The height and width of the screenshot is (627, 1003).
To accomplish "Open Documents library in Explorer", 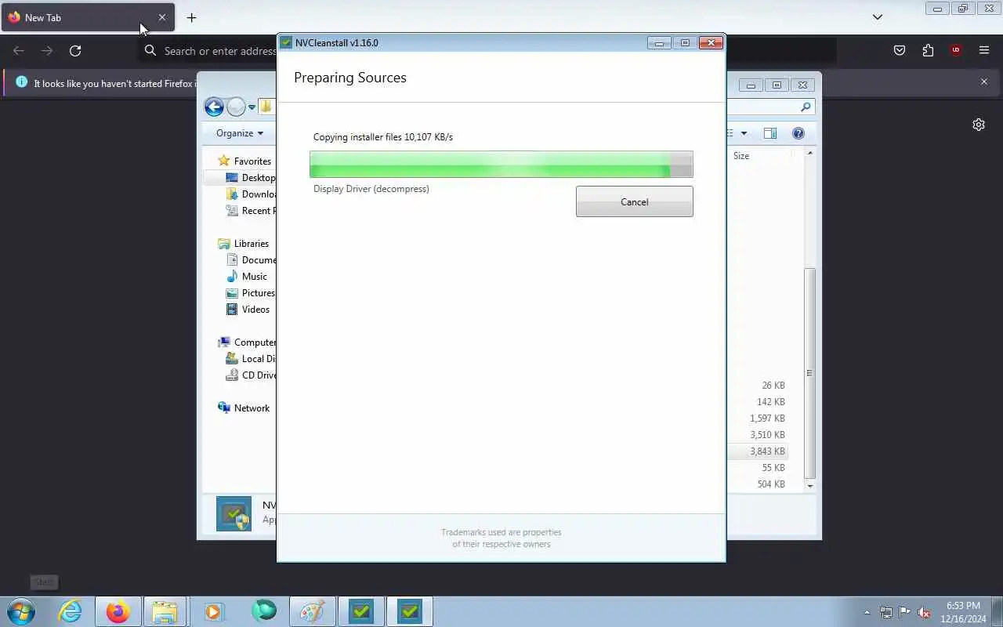I will pos(250,260).
